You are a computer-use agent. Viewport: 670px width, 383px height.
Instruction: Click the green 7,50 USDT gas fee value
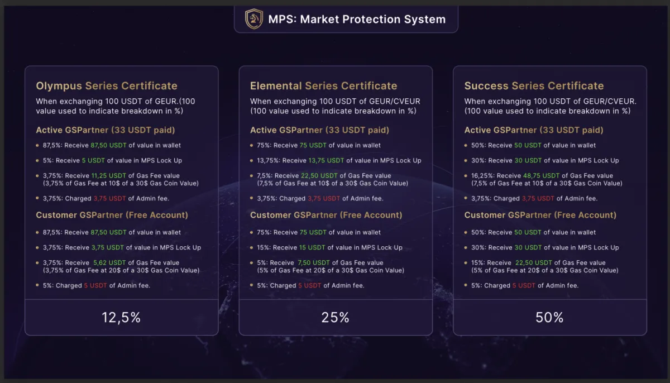click(x=324, y=262)
